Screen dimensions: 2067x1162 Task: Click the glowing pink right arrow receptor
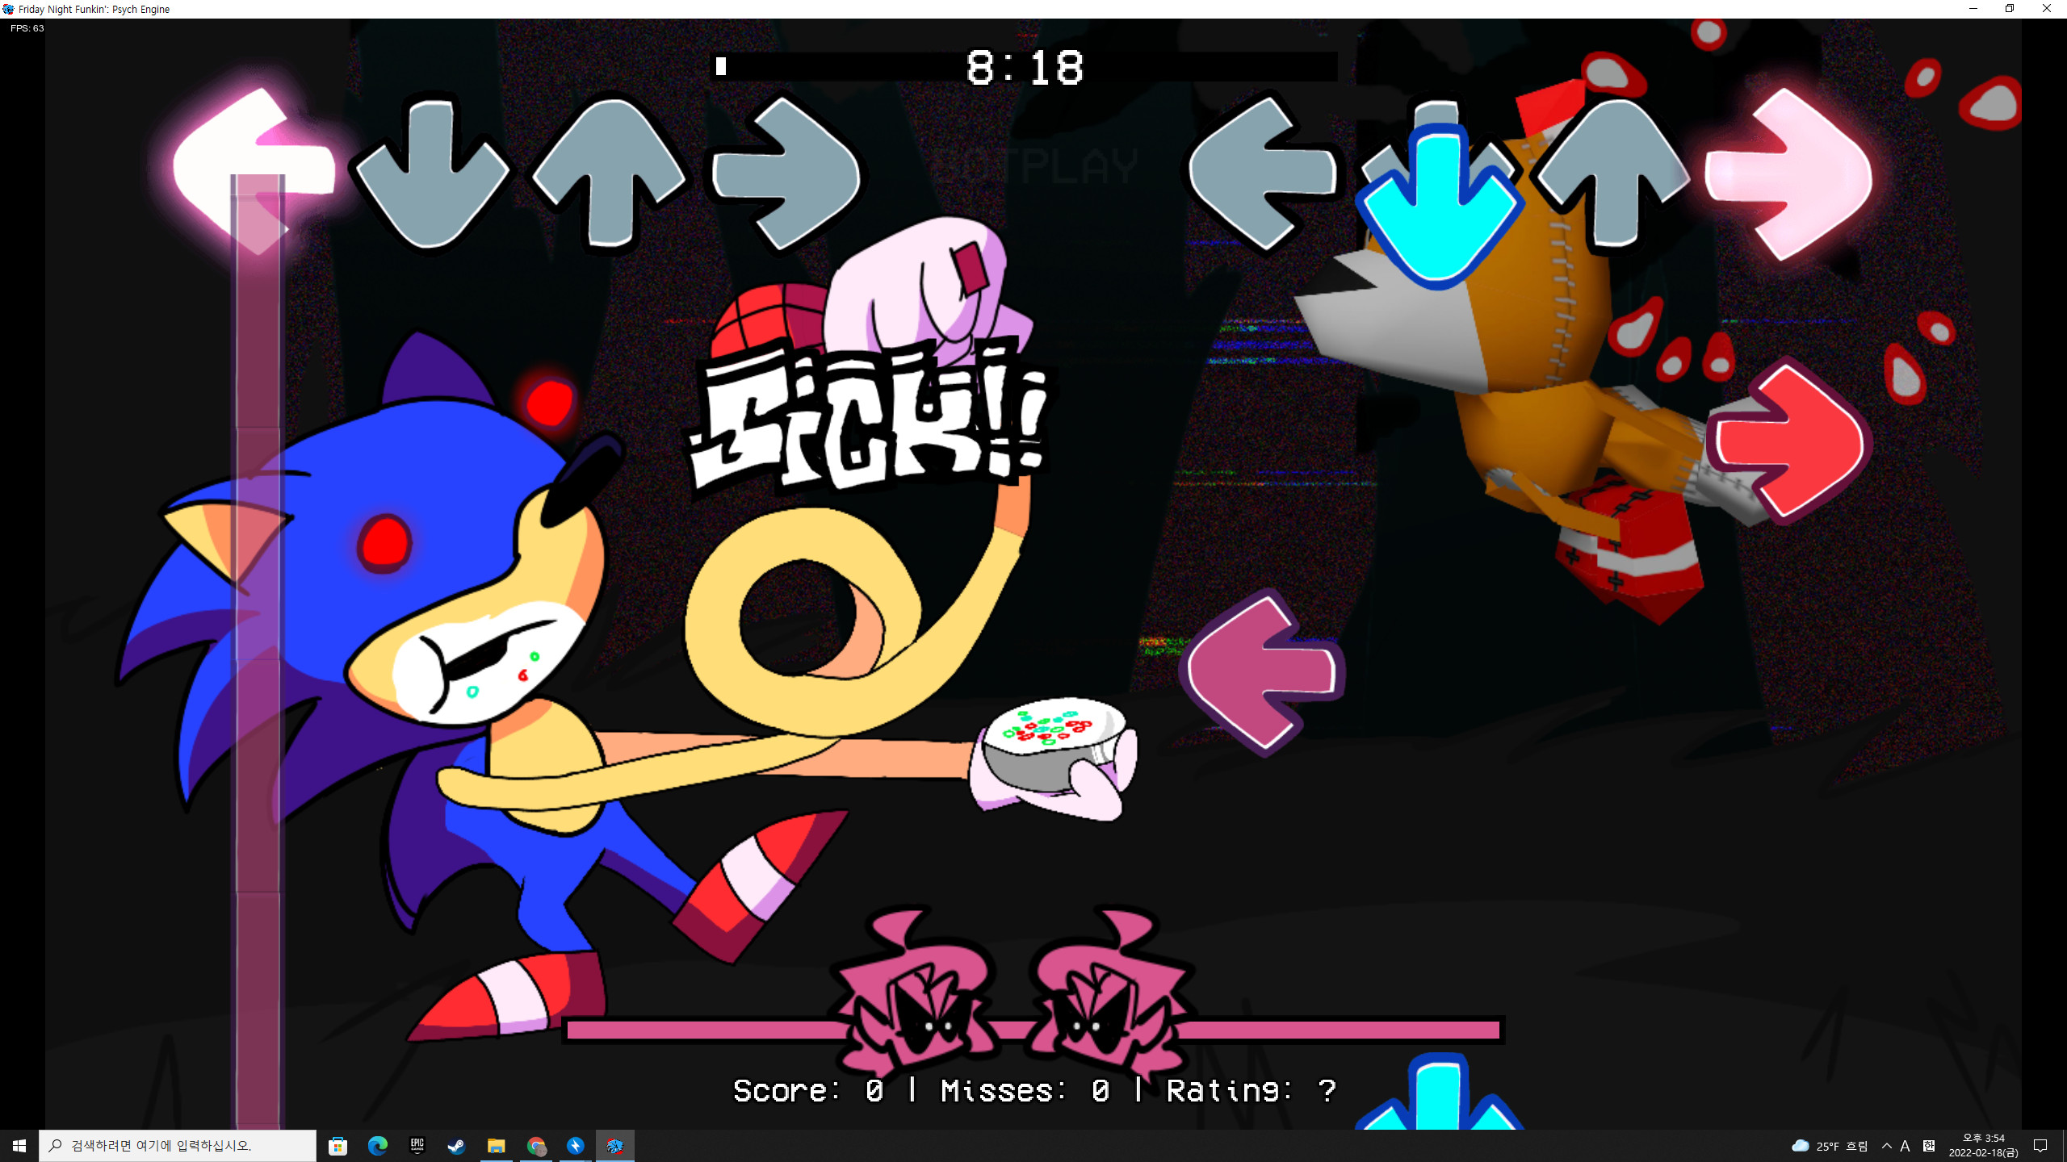[1788, 173]
